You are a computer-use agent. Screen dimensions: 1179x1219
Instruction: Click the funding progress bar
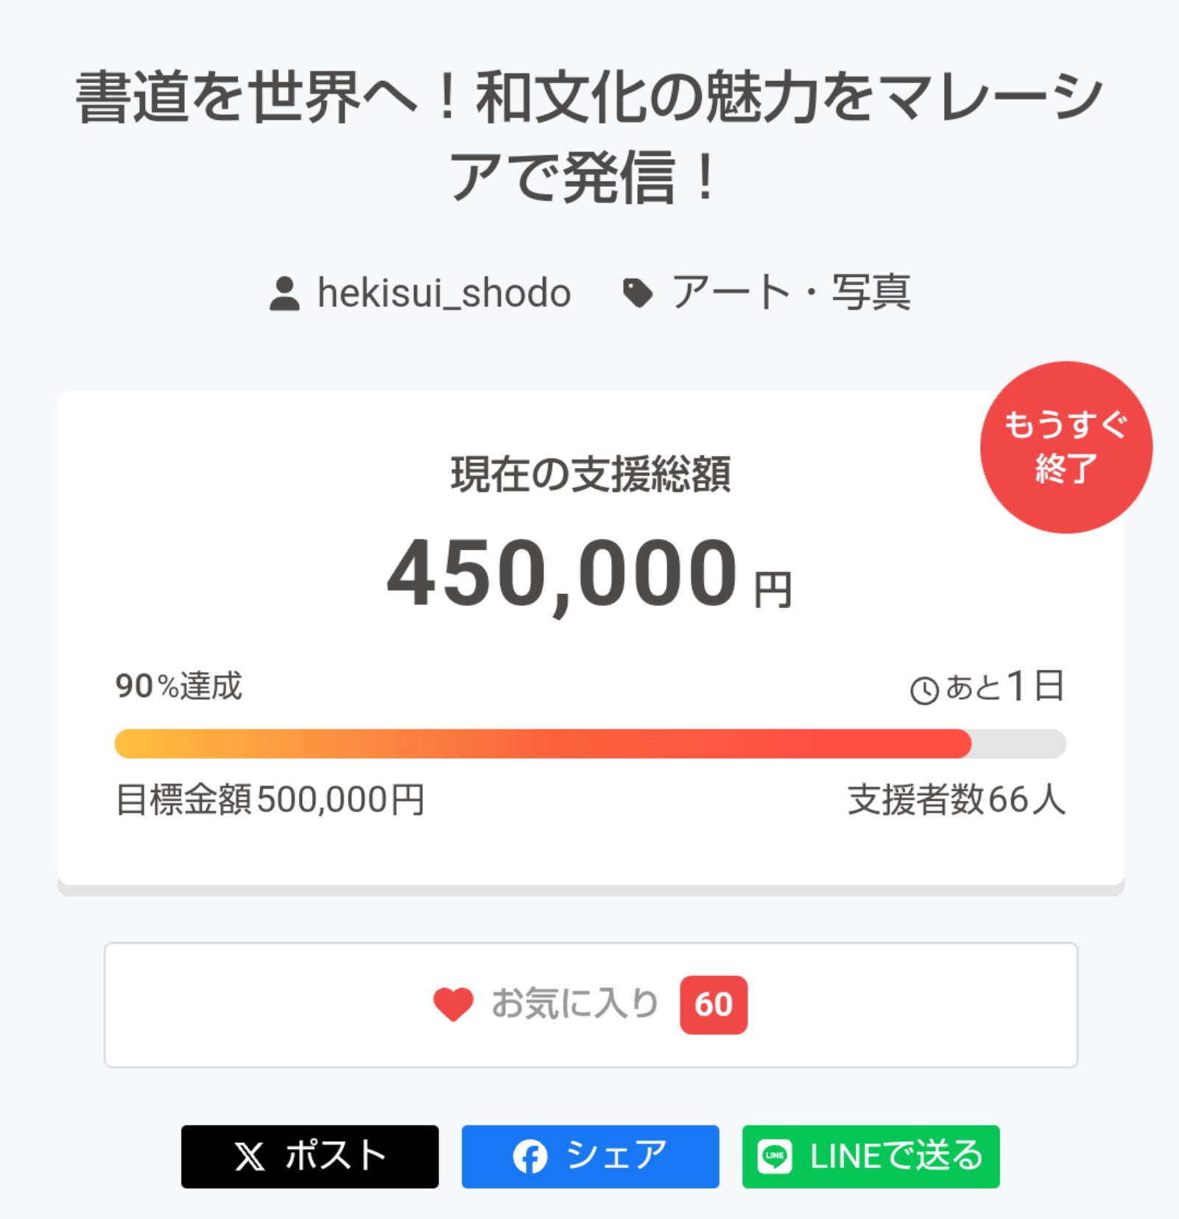pyautogui.click(x=590, y=743)
